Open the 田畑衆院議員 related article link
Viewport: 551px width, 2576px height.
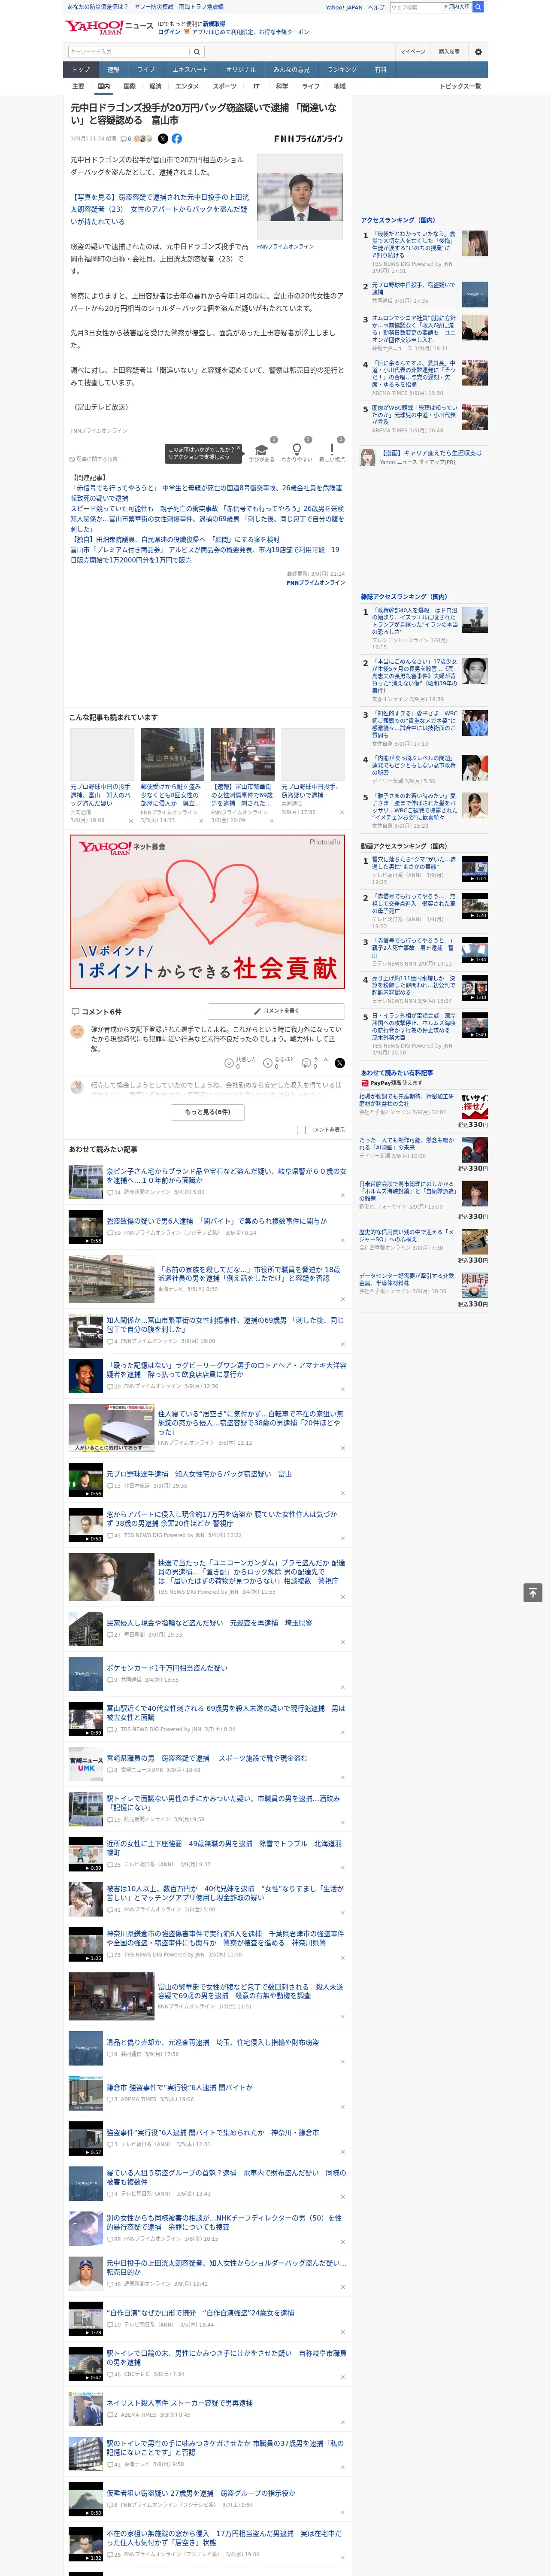[175, 539]
